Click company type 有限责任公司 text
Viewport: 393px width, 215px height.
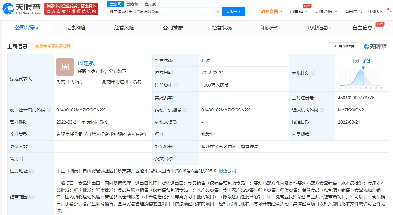101,134
